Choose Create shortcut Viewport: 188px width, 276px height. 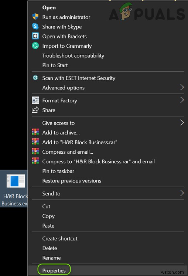60,239
